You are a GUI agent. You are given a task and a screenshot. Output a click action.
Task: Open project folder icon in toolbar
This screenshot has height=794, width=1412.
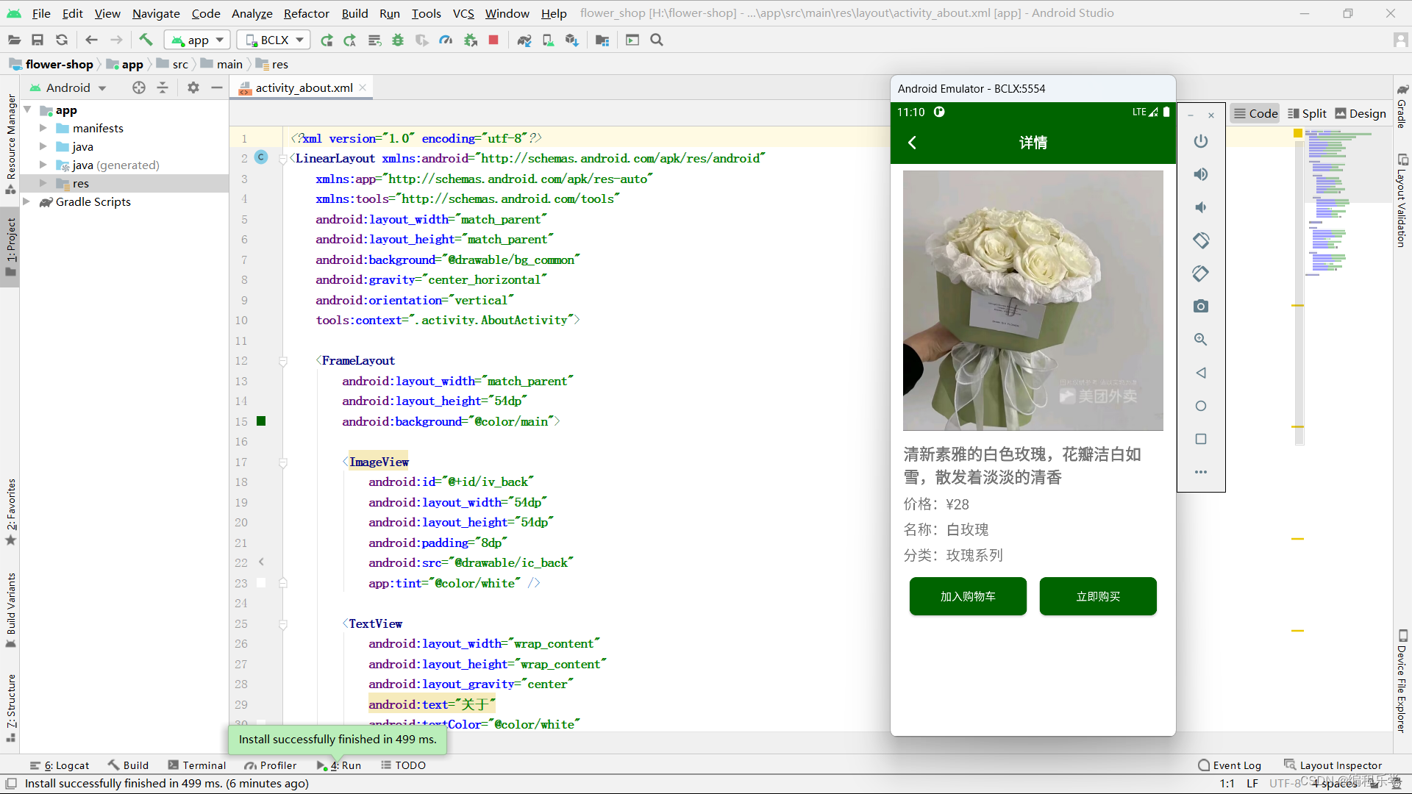pyautogui.click(x=14, y=40)
